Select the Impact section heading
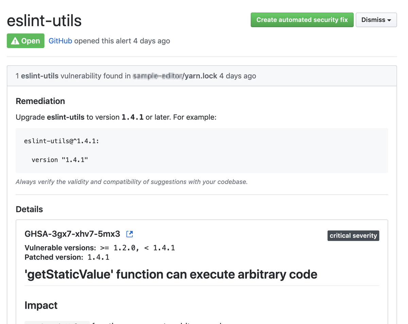This screenshot has height=324, width=408. (41, 305)
